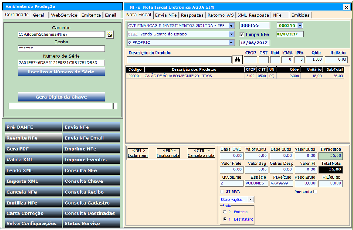Click the Pl.Veículo plate field
The height and width of the screenshot is (230, 353).
click(282, 184)
